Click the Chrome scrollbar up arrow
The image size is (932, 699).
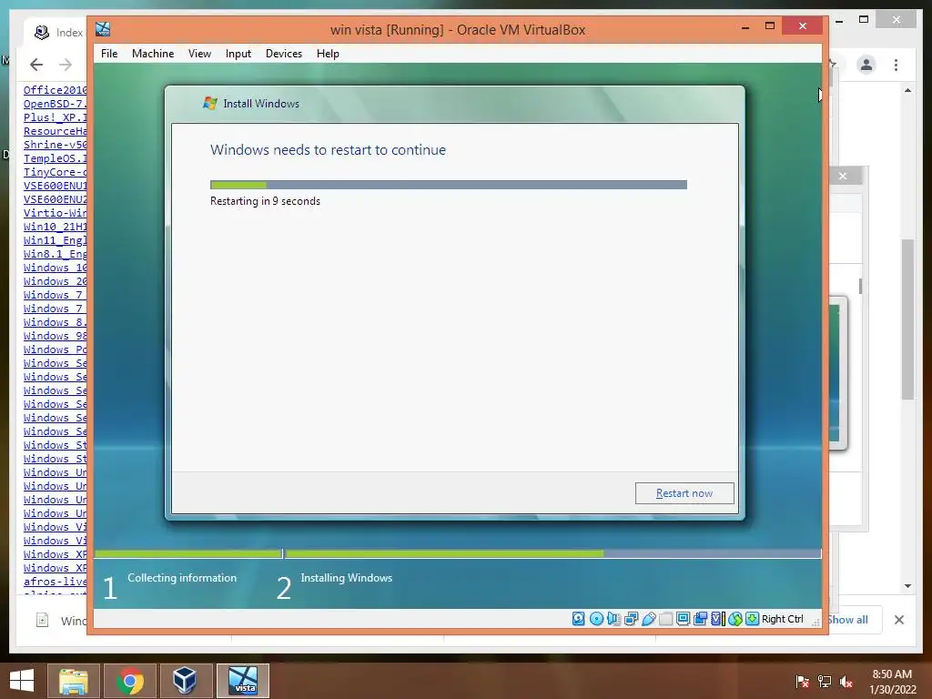point(907,90)
